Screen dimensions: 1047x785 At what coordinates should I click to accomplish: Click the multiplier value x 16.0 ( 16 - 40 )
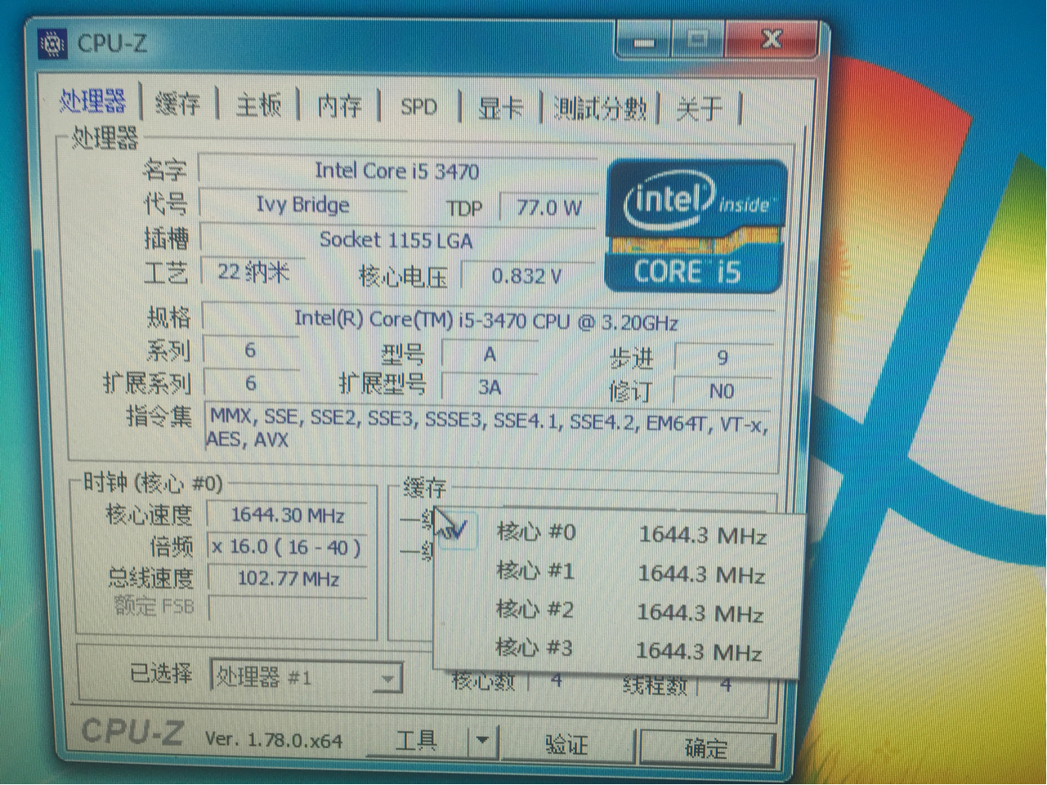tap(288, 547)
